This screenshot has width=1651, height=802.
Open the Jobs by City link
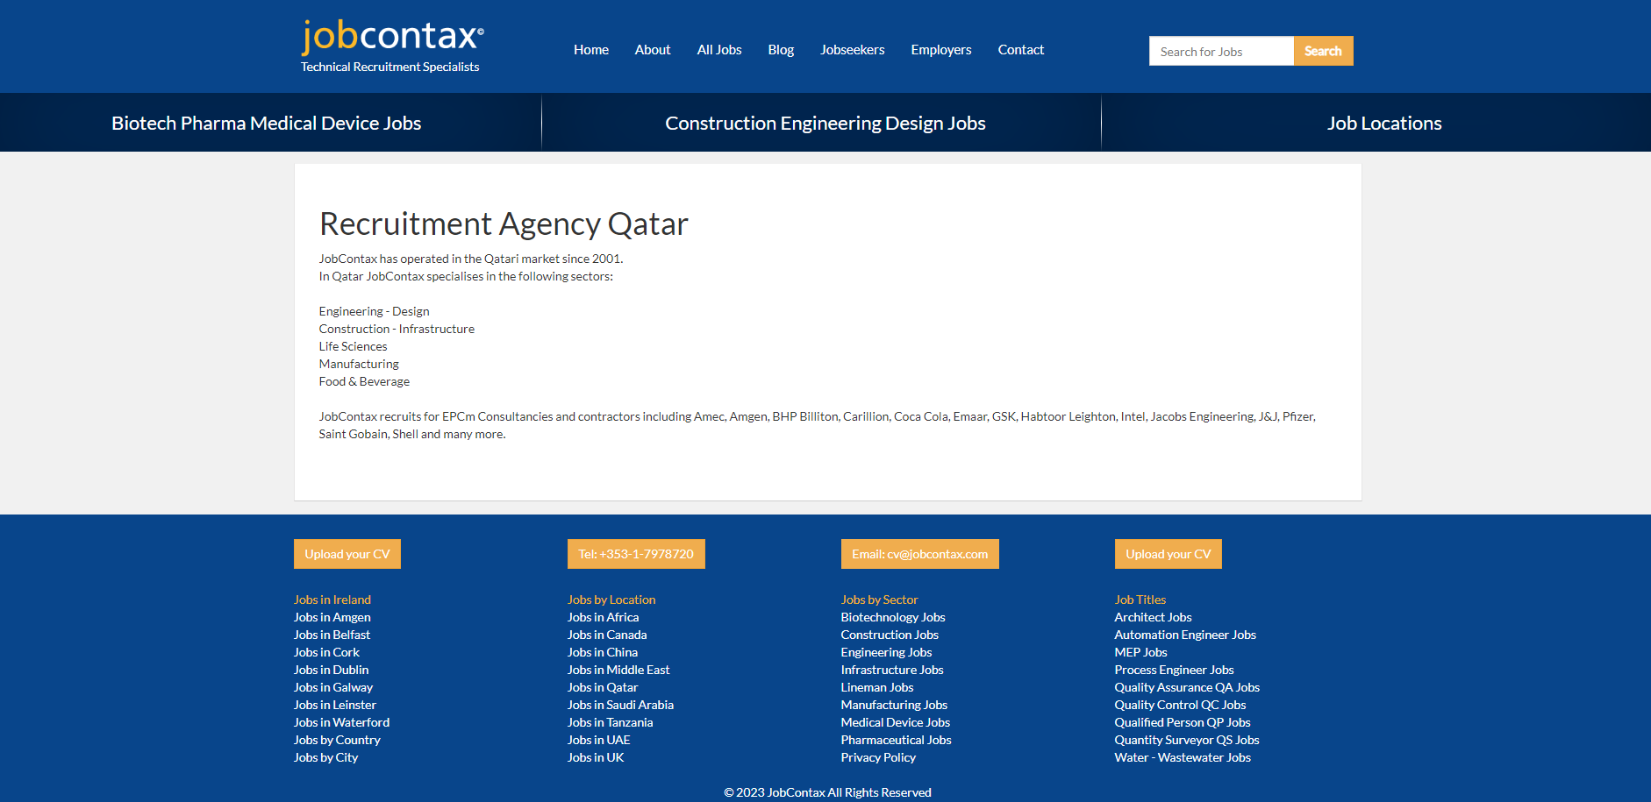[x=326, y=757]
